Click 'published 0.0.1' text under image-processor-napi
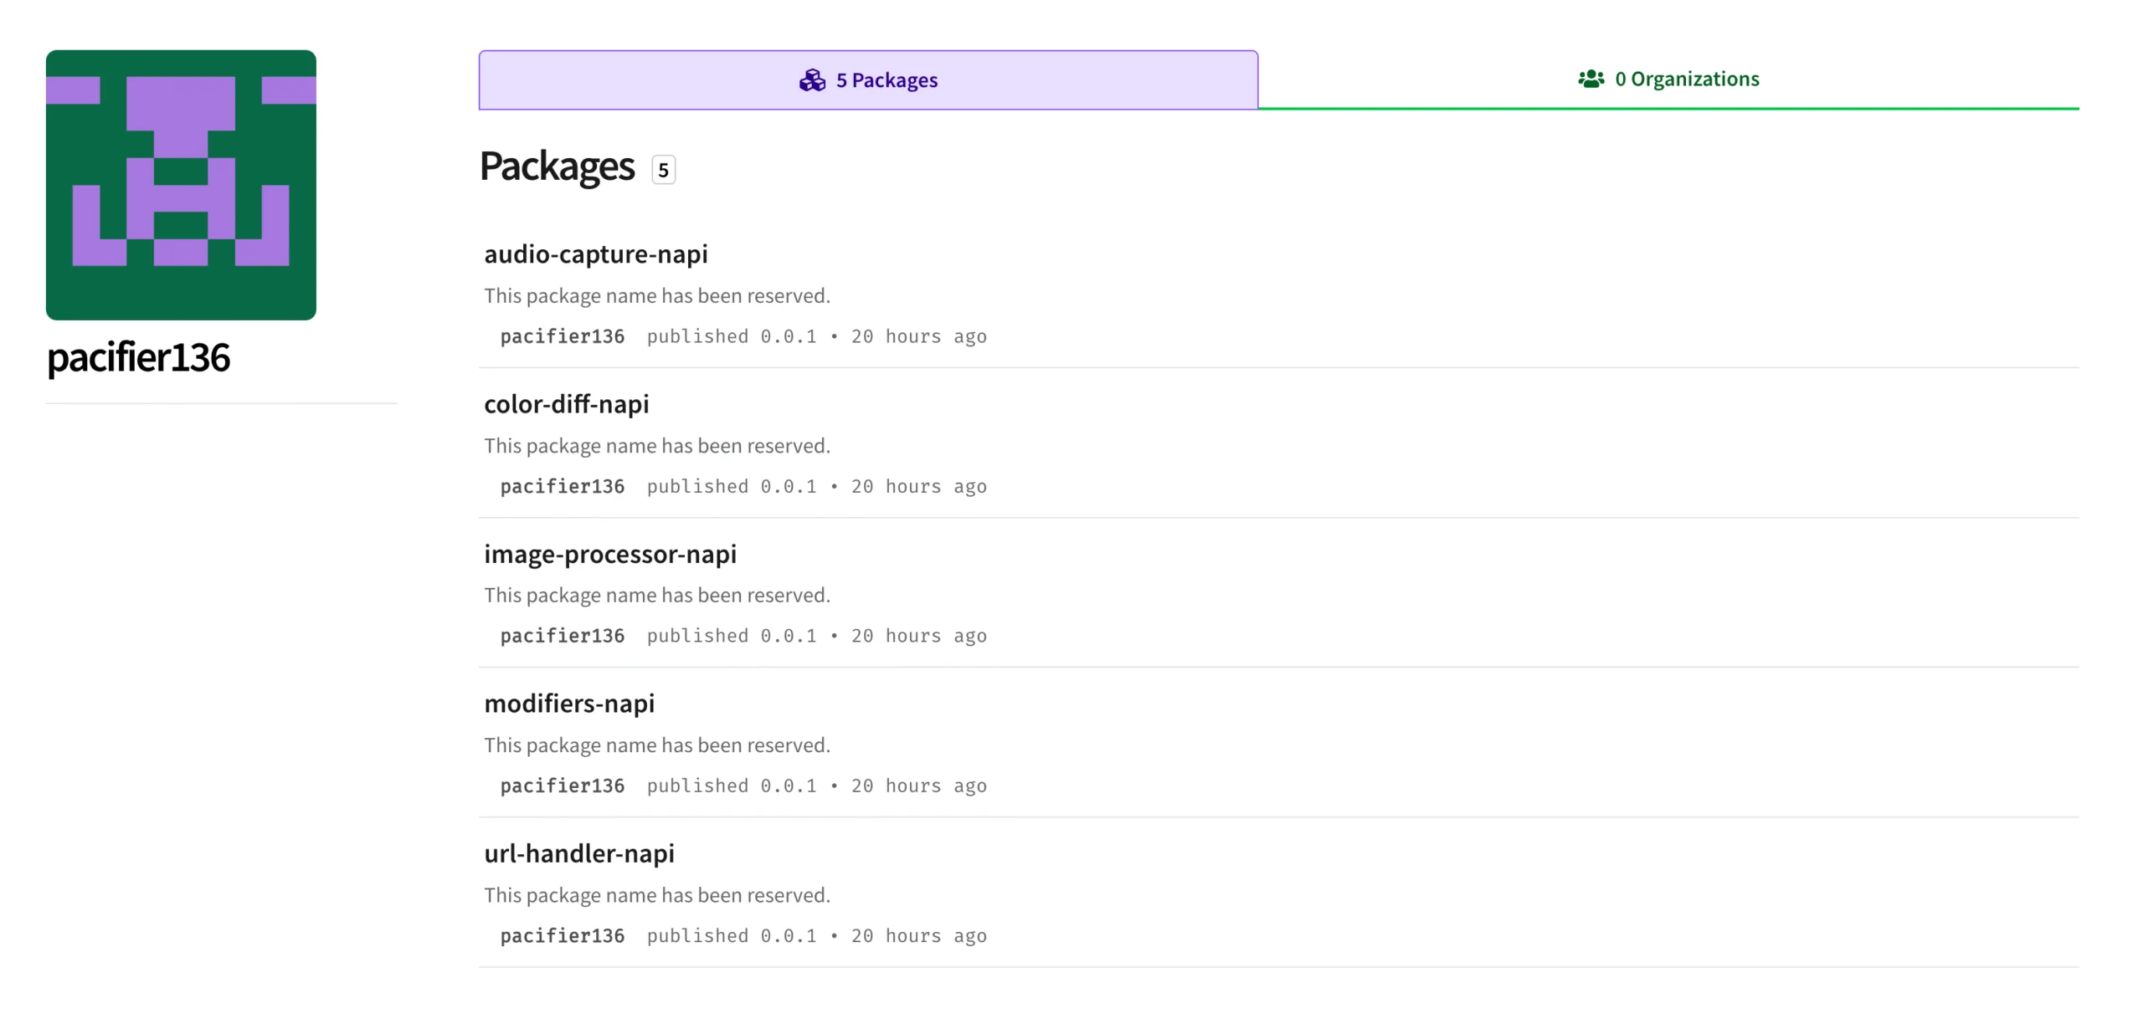The image size is (2143, 1034). pyautogui.click(x=731, y=636)
